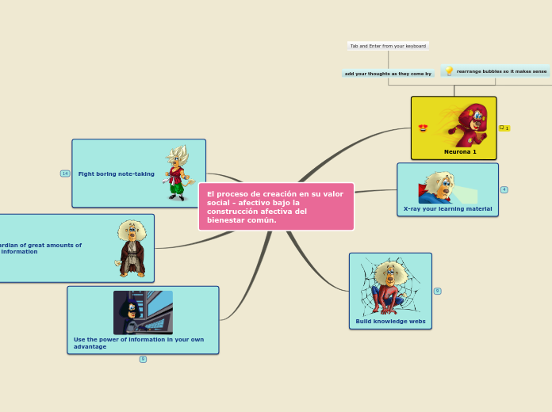552x412 pixels.
Task: Click the 'Neurona 1' label text
Action: click(x=460, y=151)
